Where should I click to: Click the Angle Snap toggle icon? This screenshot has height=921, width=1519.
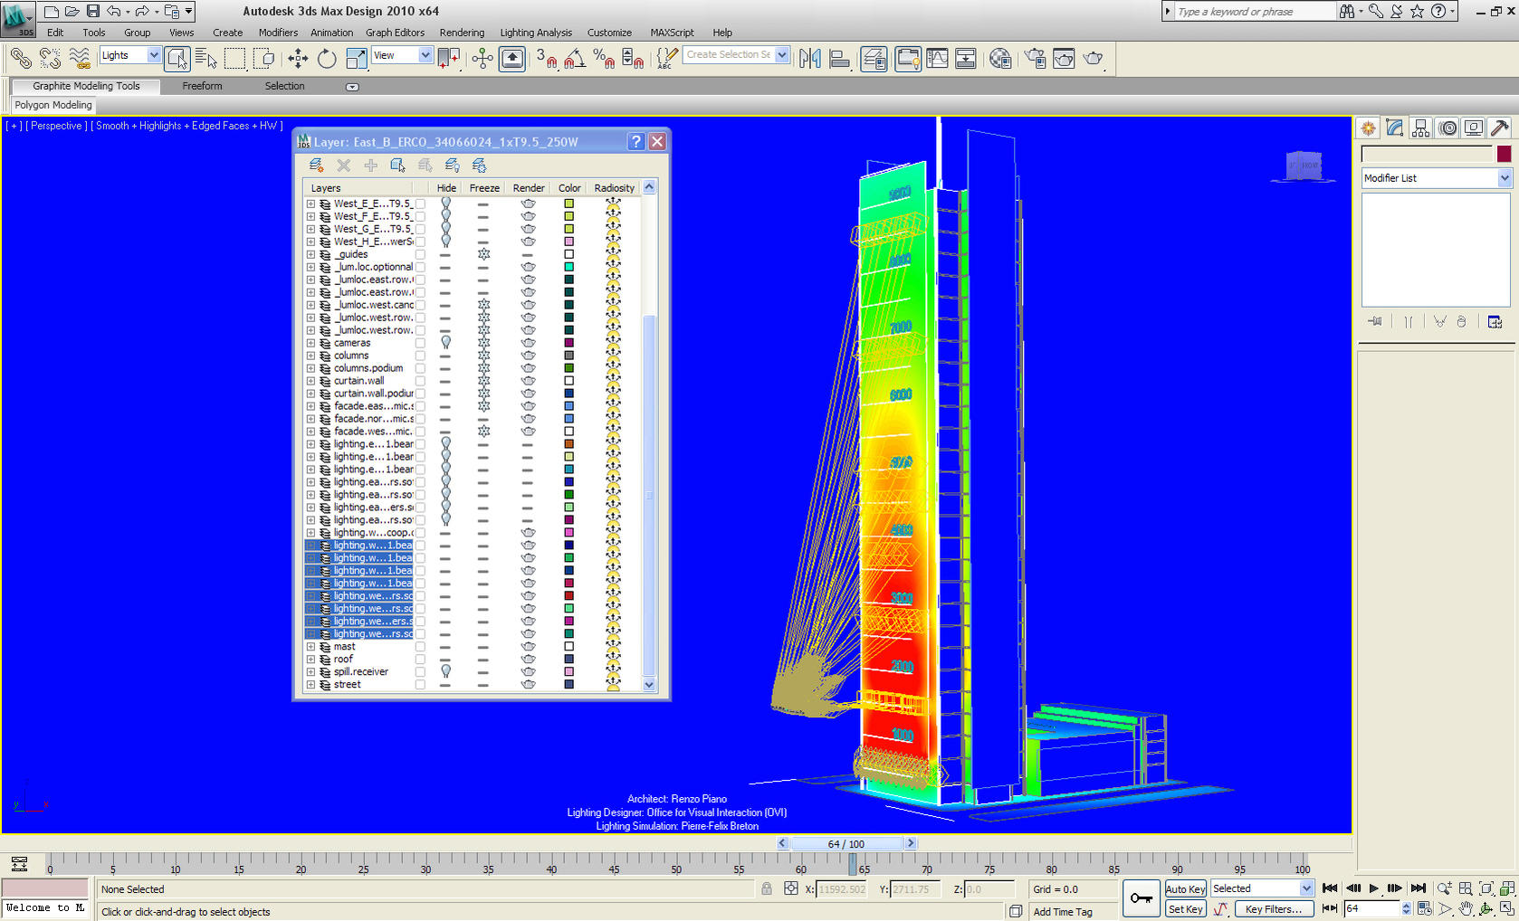574,59
